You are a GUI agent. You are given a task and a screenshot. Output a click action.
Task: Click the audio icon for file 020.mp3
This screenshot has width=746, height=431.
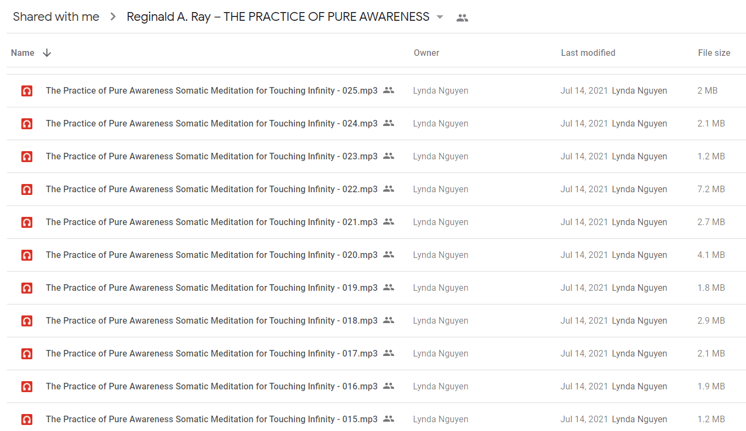click(x=27, y=255)
